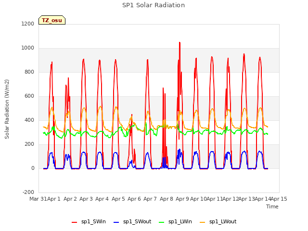The image size is (308, 231).
Task: Click the Apr 8 x-axis label
Action: click(x=167, y=199)
